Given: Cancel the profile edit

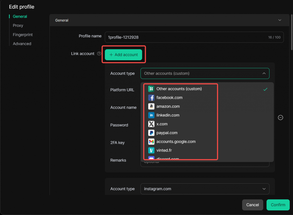Looking at the screenshot, I should [x=252, y=205].
